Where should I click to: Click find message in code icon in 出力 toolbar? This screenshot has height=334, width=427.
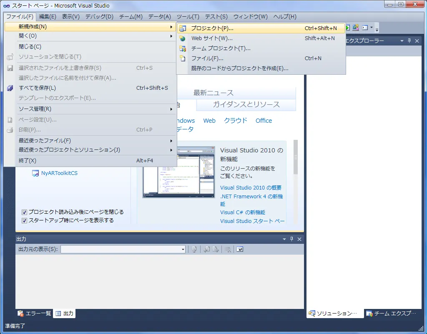coord(194,249)
